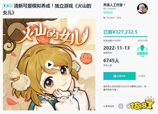This screenshot has height=114, width=158.
Task: Open the 养蛋人工作室 studio name
Action: click(x=113, y=5)
